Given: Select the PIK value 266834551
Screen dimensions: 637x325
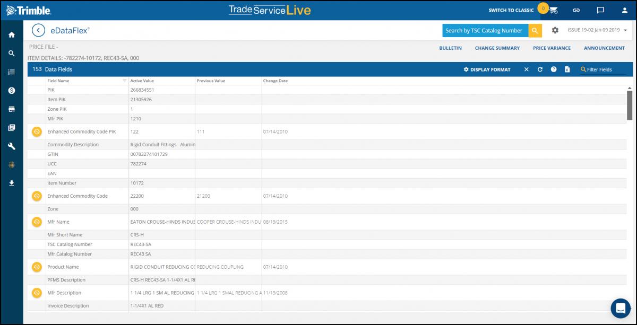Looking at the screenshot, I should pos(142,90).
